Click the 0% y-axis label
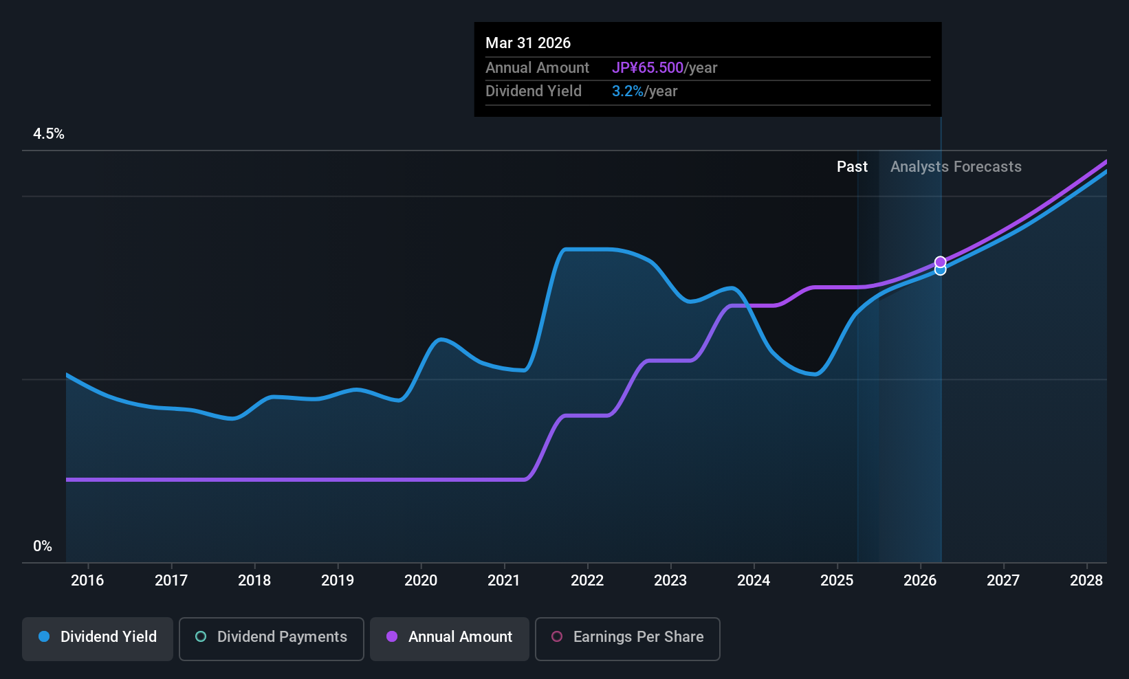The image size is (1129, 679). [x=43, y=546]
